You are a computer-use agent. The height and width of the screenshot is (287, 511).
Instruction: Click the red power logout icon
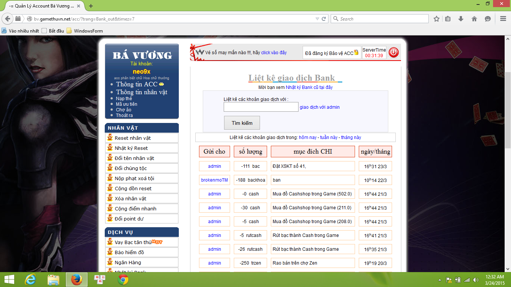coord(394,53)
